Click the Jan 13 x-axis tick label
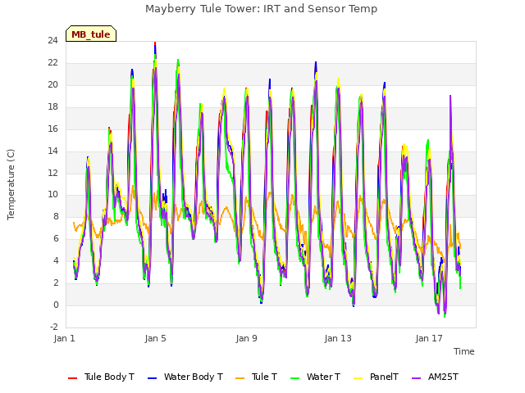The image size is (525, 393). coord(338,338)
